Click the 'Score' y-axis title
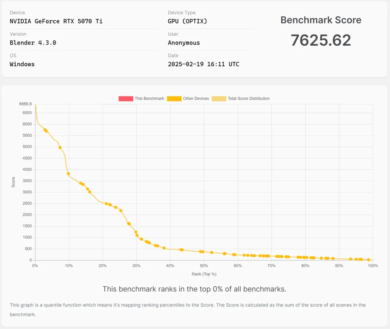The height and width of the screenshot is (329, 390). 13,182
